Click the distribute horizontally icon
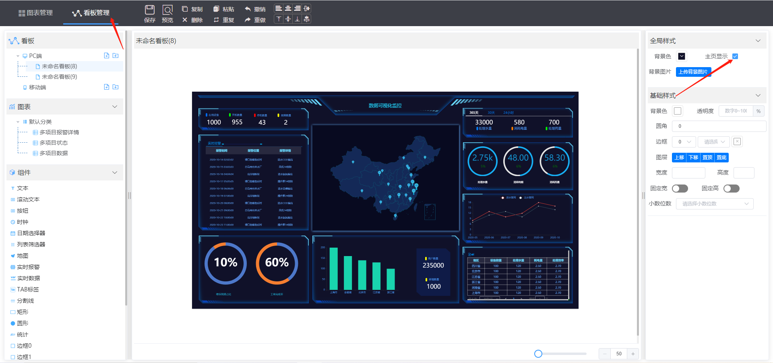Viewport: 773px width, 363px height. 306,8
